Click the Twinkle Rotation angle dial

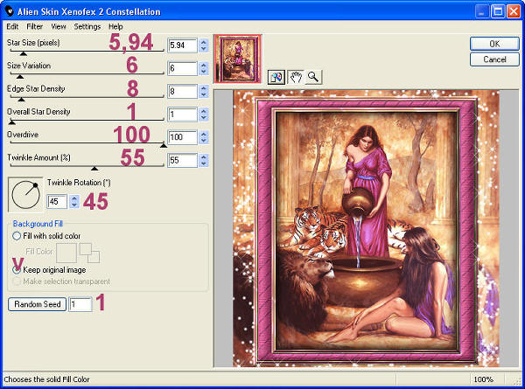pos(25,195)
